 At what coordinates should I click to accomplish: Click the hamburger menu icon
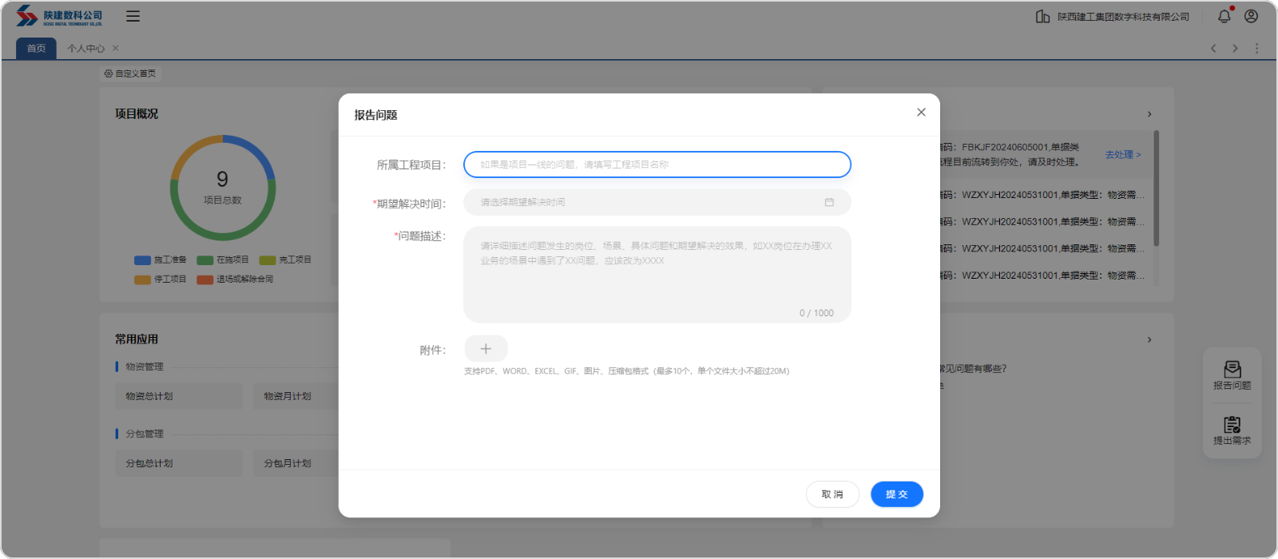coord(133,16)
